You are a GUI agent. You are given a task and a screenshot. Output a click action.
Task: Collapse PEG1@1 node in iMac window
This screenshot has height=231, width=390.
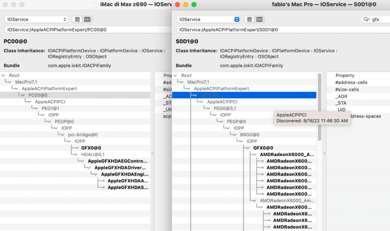tap(36, 108)
